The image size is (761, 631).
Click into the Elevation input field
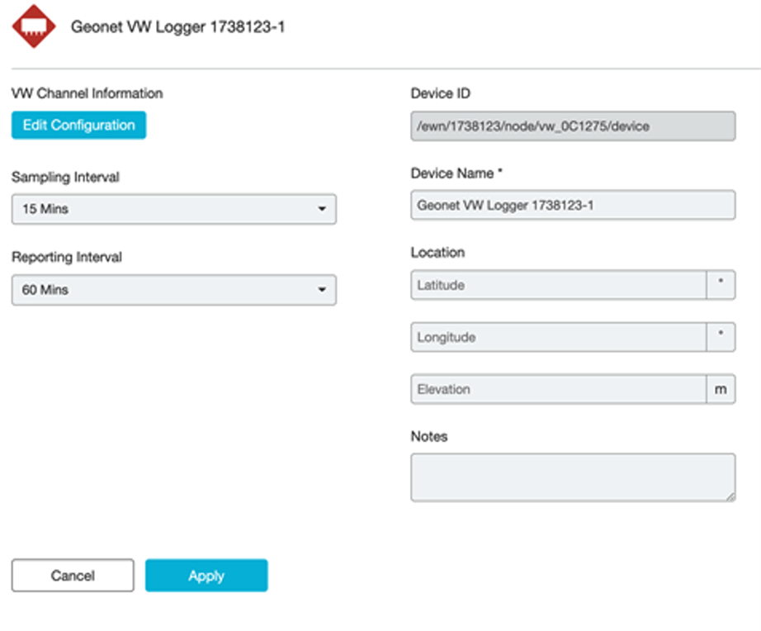[x=558, y=389]
